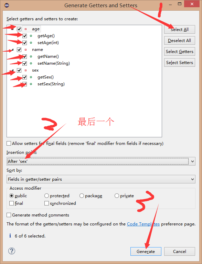Screen dimensions: 202x264
Task: Uncheck the getAge() checkbox
Action: (x=24, y=36)
